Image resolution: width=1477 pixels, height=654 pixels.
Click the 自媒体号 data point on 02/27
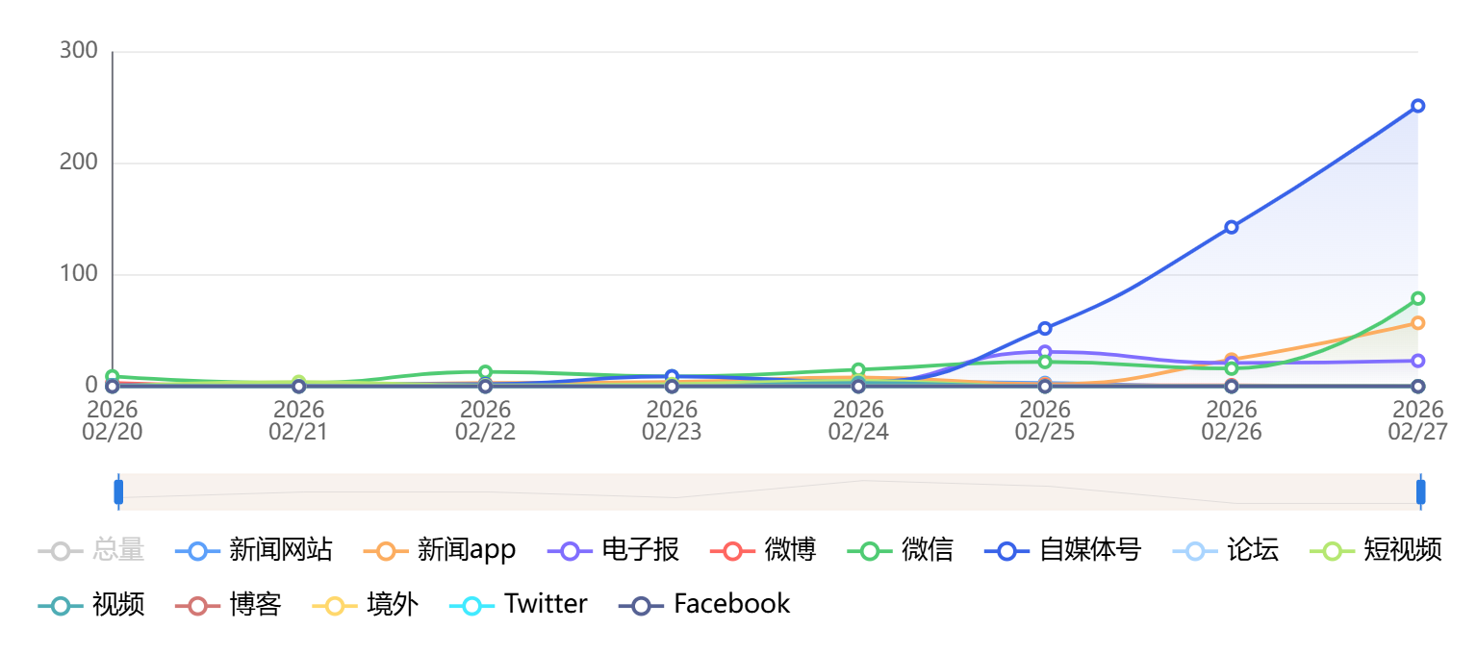pyautogui.click(x=1417, y=106)
